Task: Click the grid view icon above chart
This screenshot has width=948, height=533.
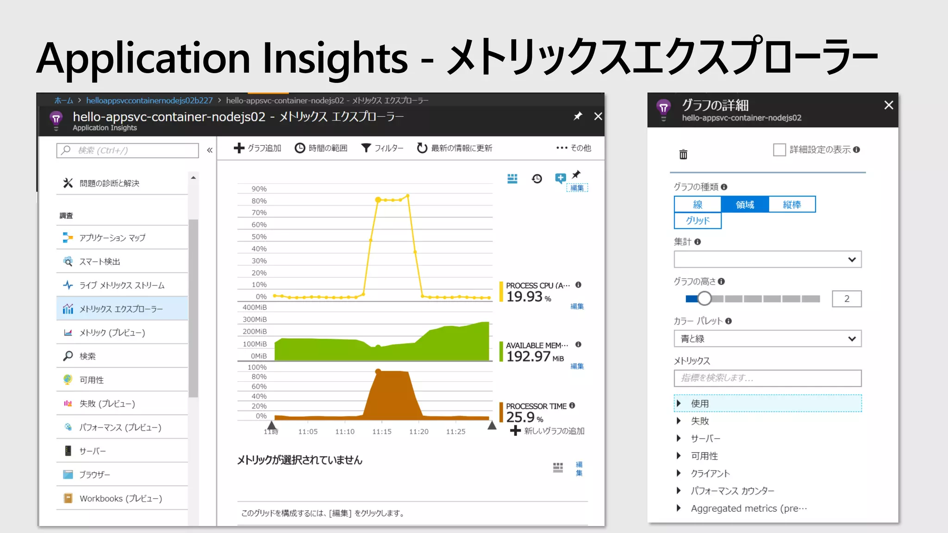Action: (x=512, y=179)
